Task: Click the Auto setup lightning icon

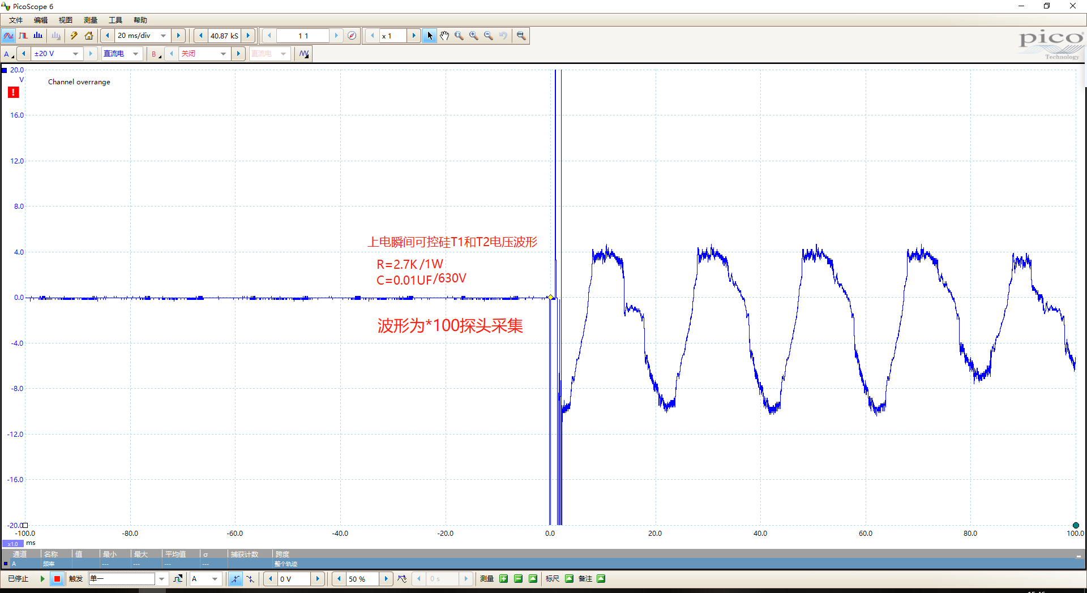Action: click(x=74, y=36)
